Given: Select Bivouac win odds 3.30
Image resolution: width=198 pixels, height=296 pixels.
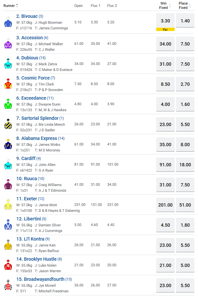Looking at the screenshot, I should pyautogui.click(x=165, y=21).
